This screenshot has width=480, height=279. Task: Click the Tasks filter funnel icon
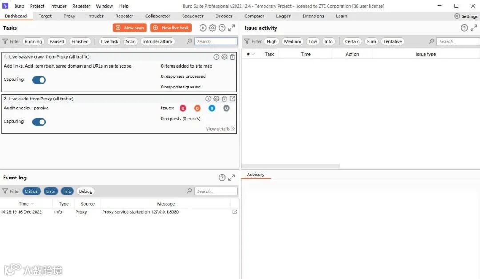pos(5,41)
